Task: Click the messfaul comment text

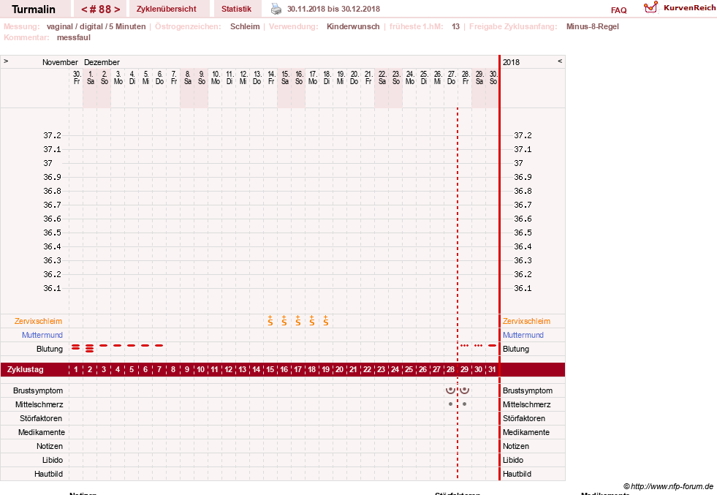Action: (74, 37)
